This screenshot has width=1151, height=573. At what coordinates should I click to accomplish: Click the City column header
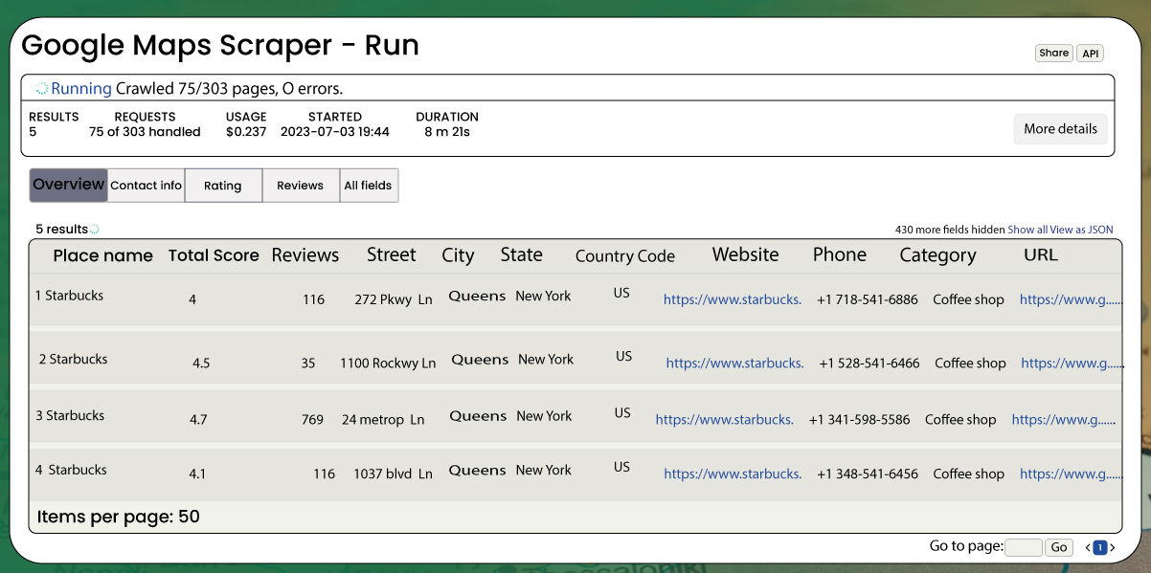(458, 255)
